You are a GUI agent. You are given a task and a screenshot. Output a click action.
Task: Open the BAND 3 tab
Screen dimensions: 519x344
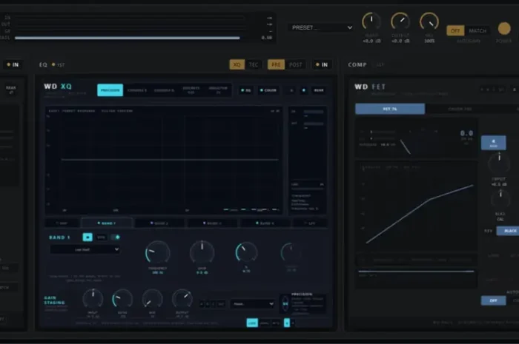click(212, 223)
